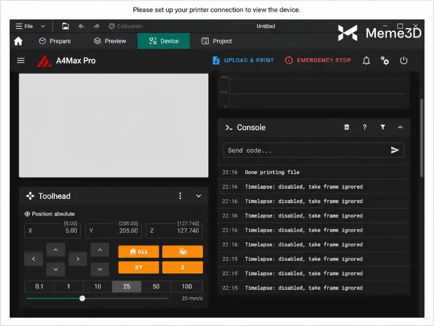This screenshot has width=434, height=326.
Task: Click the speed slider handle
Action: click(x=82, y=298)
